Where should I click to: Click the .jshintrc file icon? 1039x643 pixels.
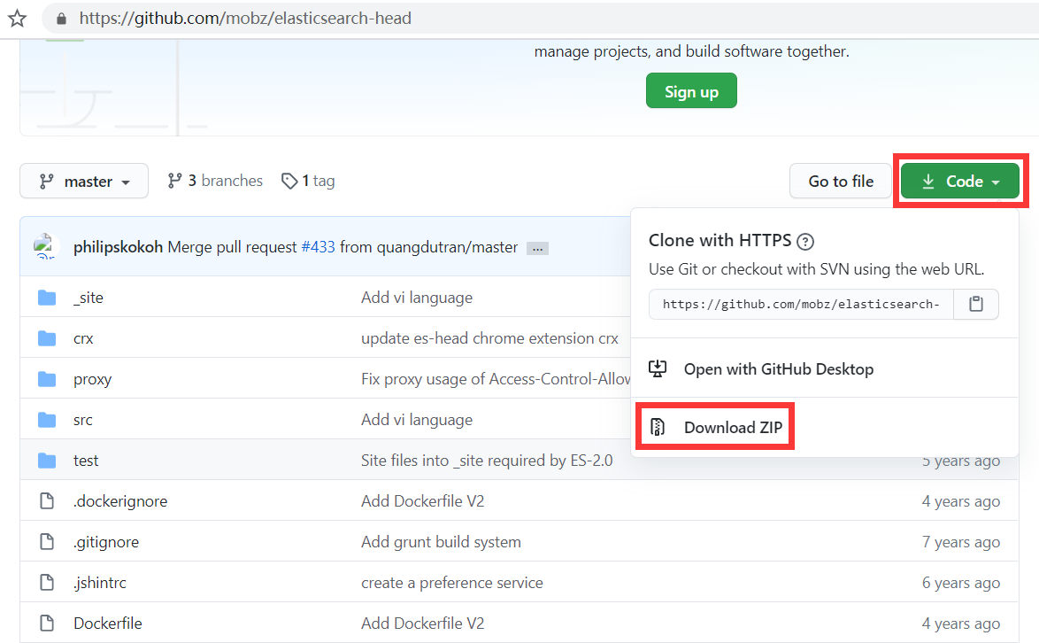pyautogui.click(x=47, y=583)
